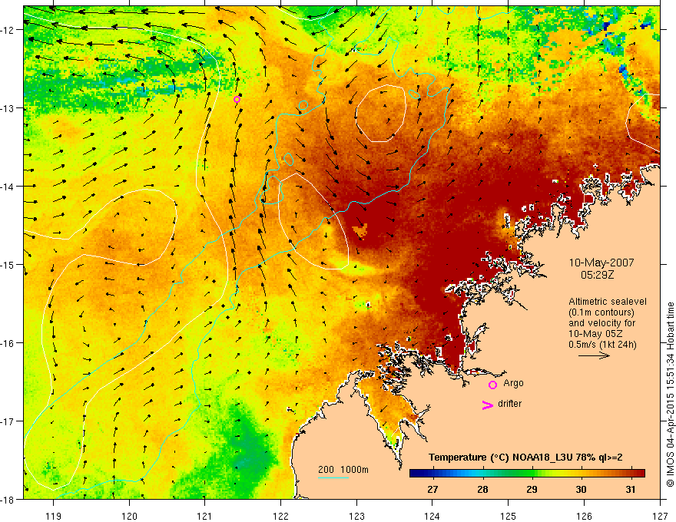The image size is (676, 522).
Task: Click the '122' longitude axis label
Action: pos(280,516)
